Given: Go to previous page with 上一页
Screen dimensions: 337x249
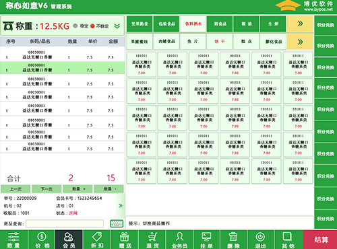Looking at the screenshot, I should (16, 189).
